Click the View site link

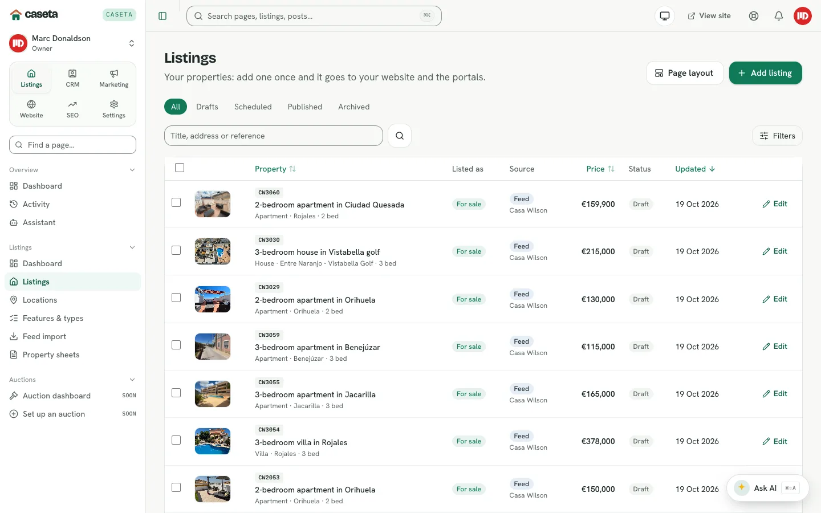click(709, 16)
